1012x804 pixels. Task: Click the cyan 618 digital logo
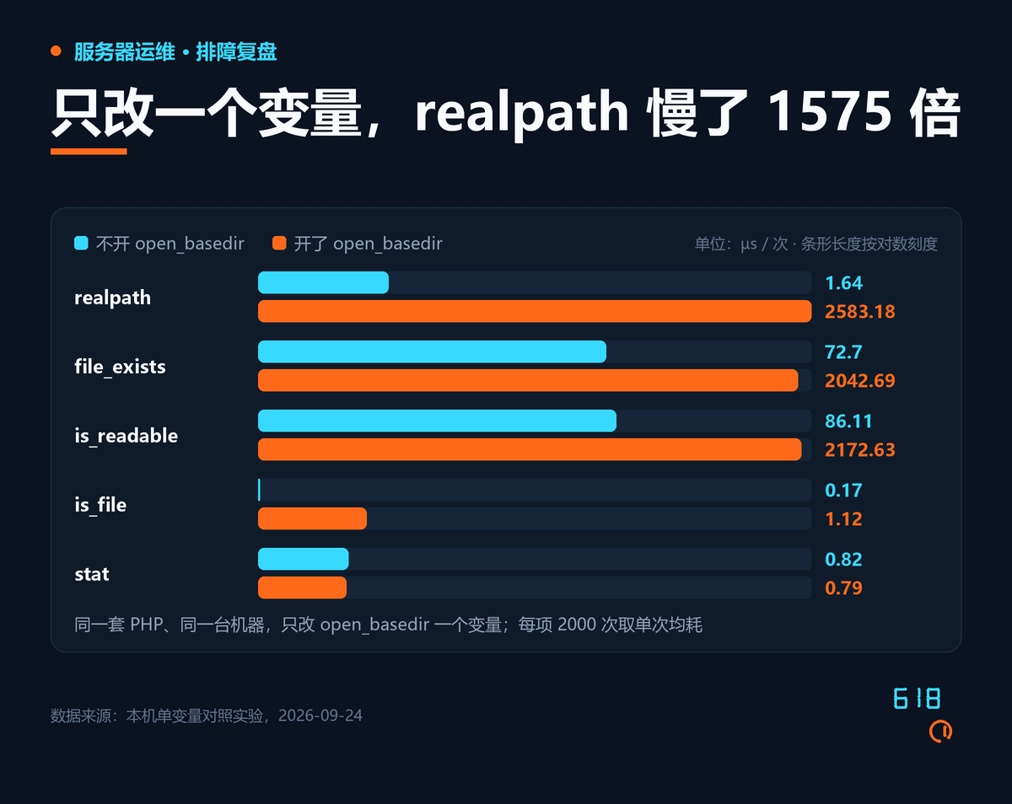[x=917, y=699]
